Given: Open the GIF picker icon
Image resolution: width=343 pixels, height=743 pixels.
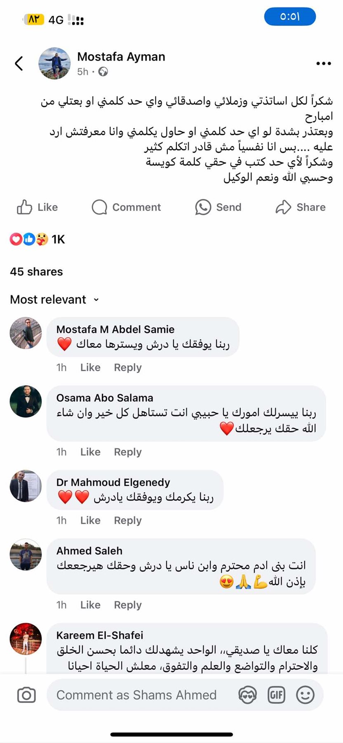Looking at the screenshot, I should click(x=276, y=695).
